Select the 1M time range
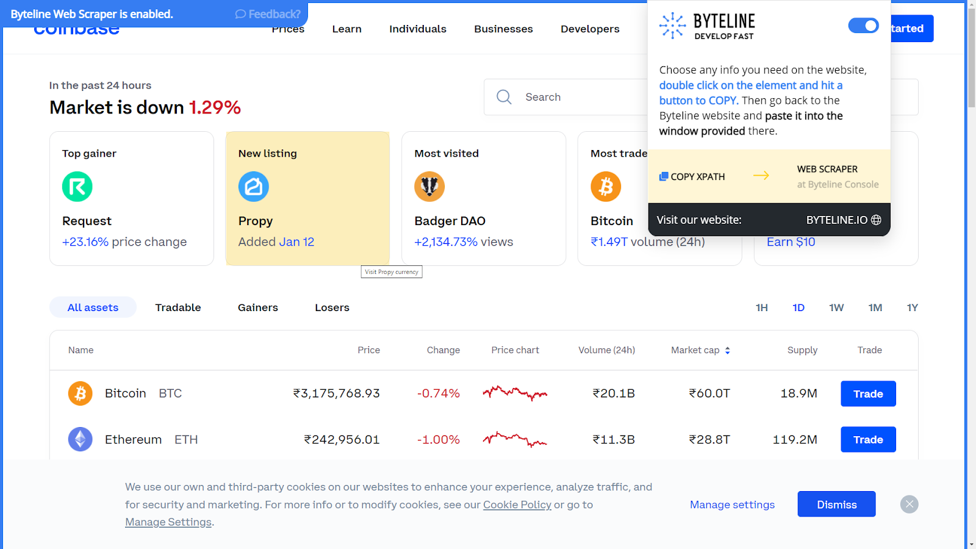The width and height of the screenshot is (976, 549). pos(875,307)
